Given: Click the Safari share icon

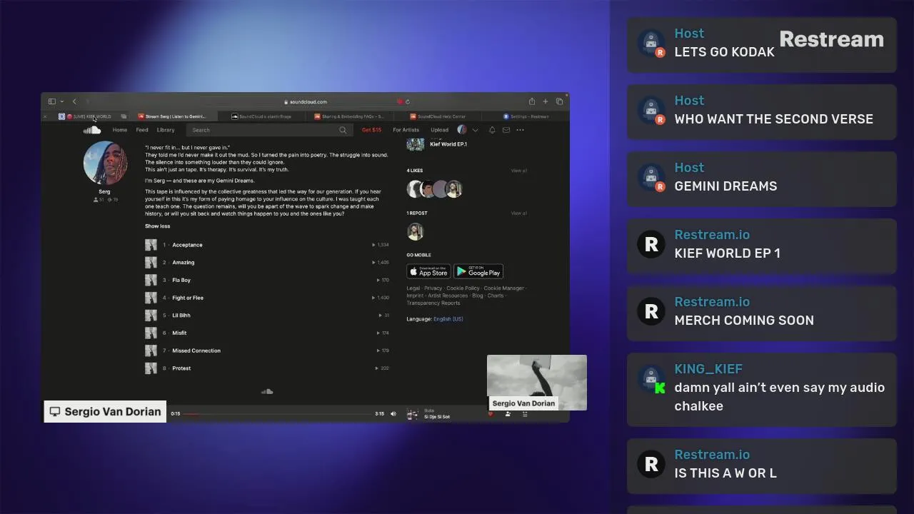Looking at the screenshot, I should [x=531, y=101].
